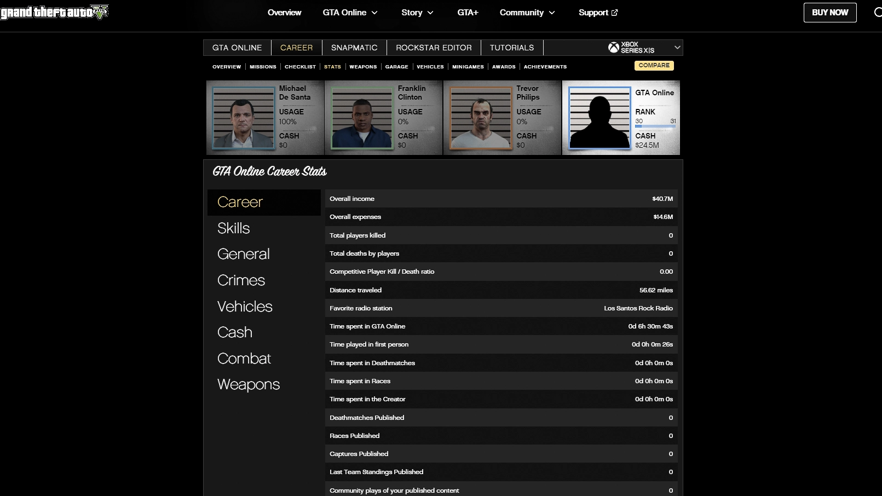The image size is (882, 496).
Task: Open the Support external link
Action: pyautogui.click(x=598, y=13)
